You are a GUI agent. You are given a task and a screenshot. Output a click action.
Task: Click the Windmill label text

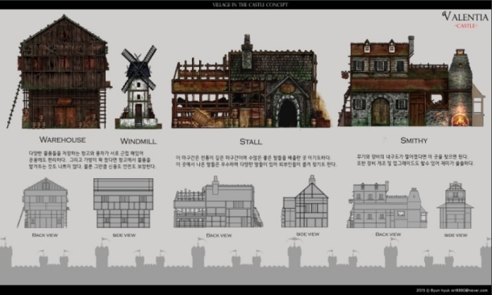click(139, 141)
